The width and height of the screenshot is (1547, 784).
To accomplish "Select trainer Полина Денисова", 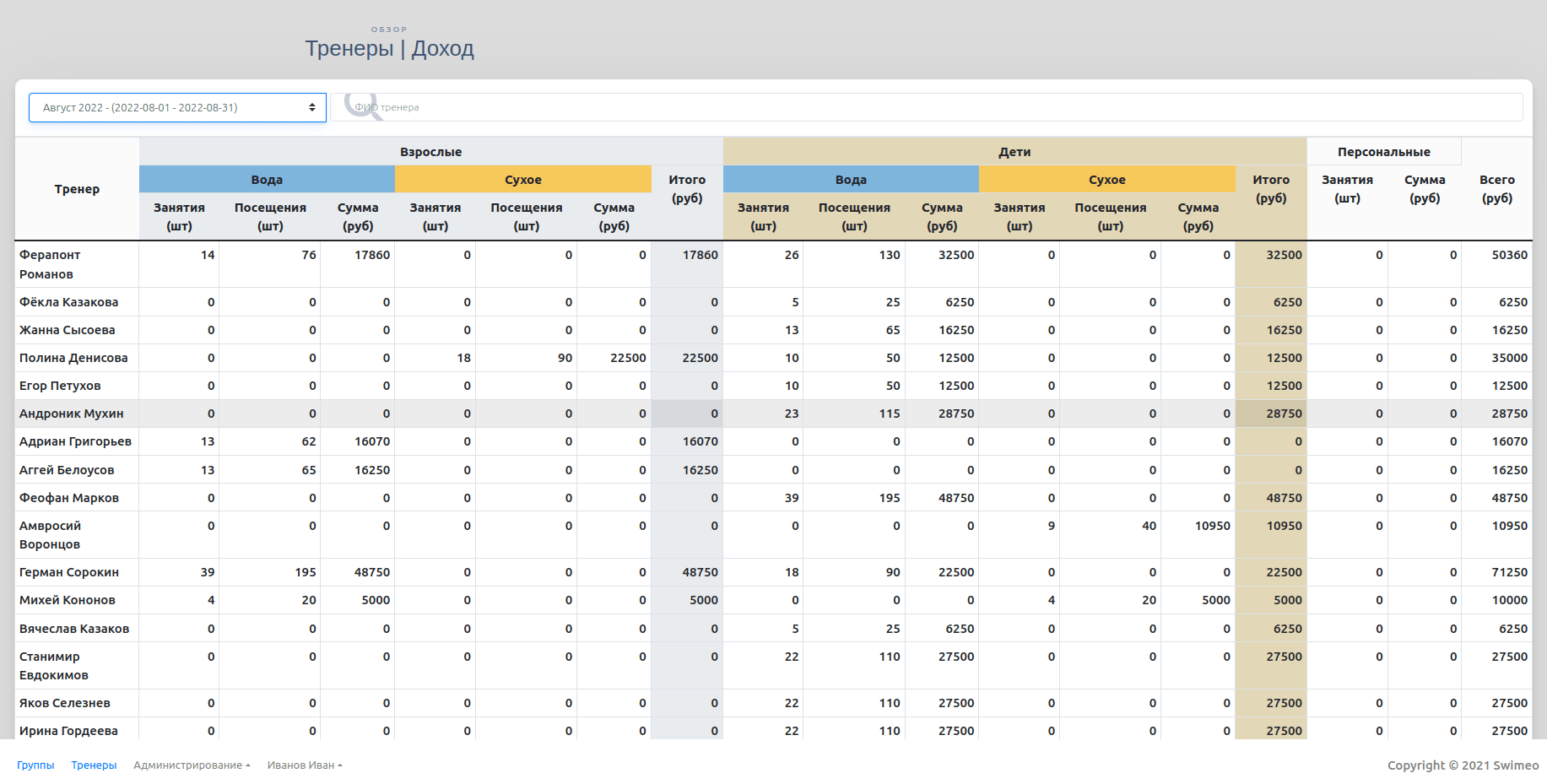I will point(73,358).
